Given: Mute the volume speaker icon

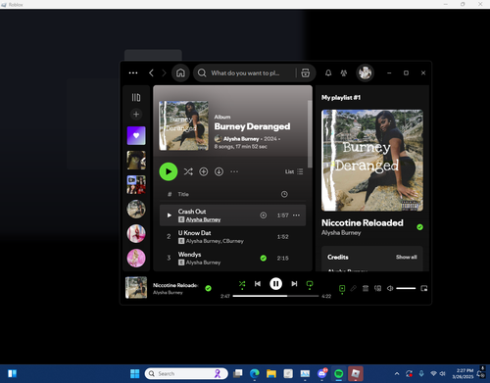Looking at the screenshot, I should click(x=390, y=288).
